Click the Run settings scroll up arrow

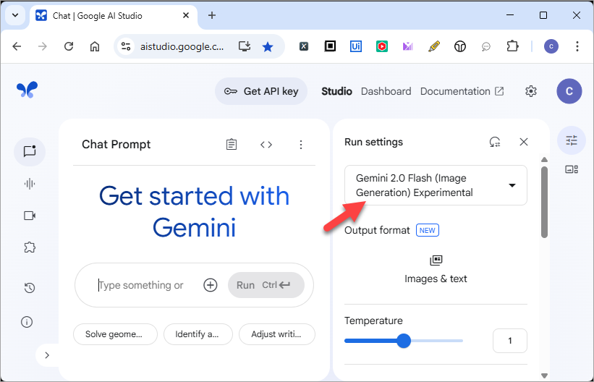pyautogui.click(x=544, y=160)
